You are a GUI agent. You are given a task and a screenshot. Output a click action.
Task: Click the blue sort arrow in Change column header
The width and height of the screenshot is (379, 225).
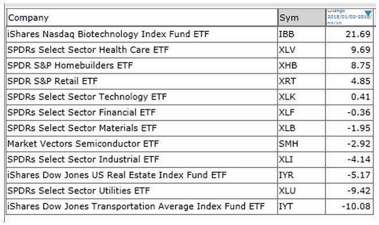(x=368, y=13)
